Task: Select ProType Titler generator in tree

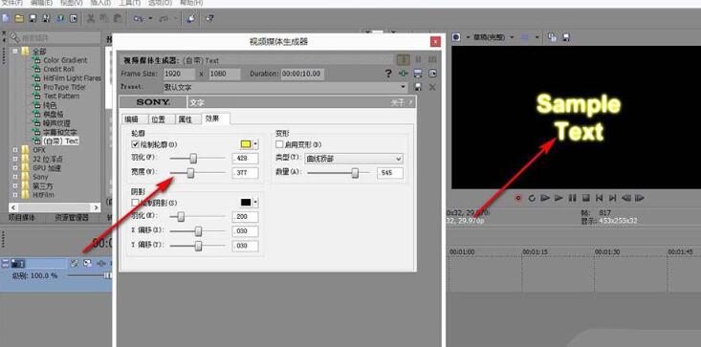Action: click(64, 87)
